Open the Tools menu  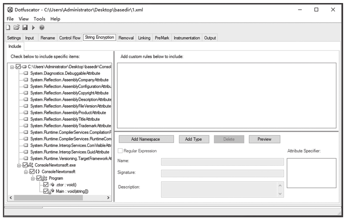pyautogui.click(x=39, y=19)
